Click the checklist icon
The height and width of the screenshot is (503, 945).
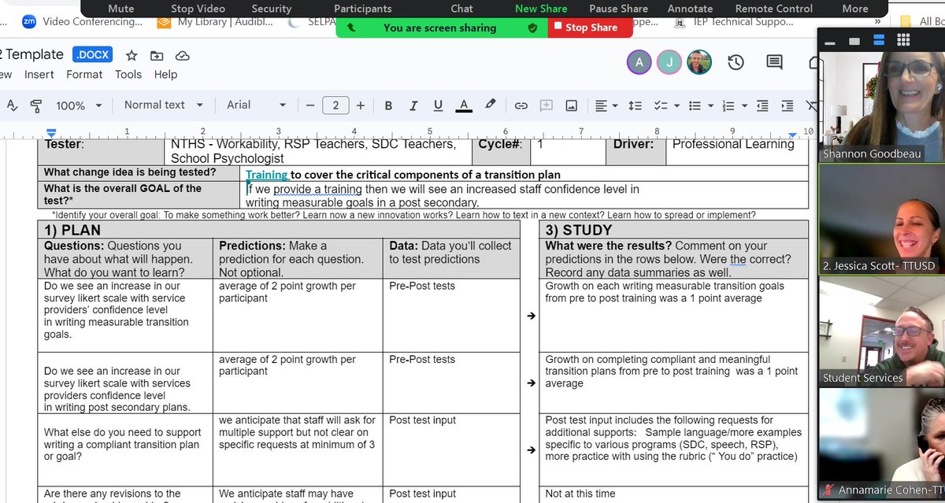pyautogui.click(x=661, y=105)
